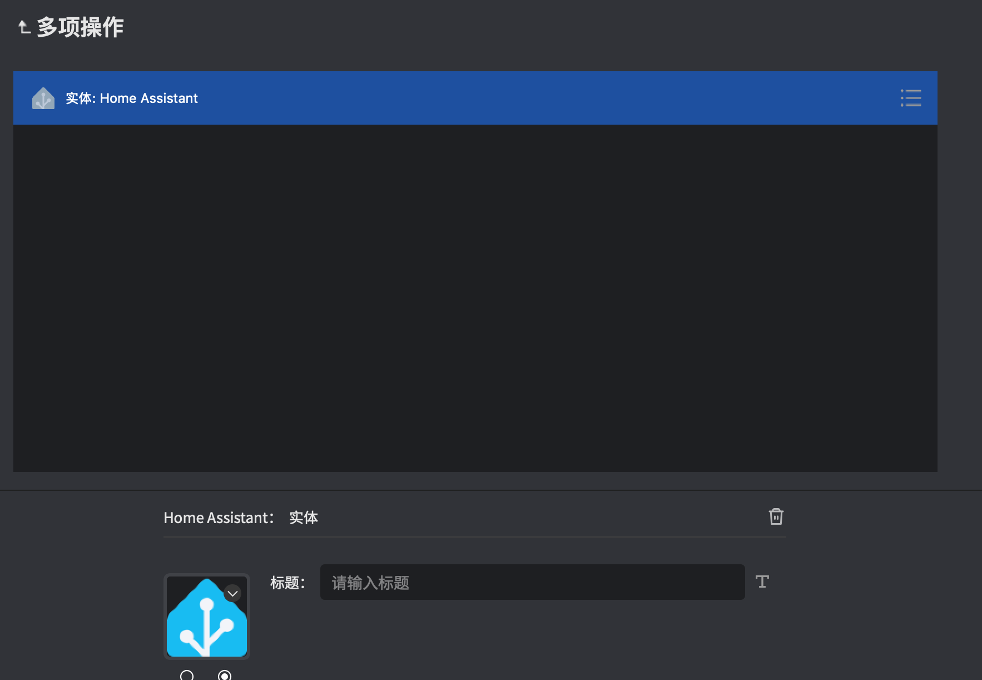Select the right filled radio button
The width and height of the screenshot is (982, 680).
coord(225,676)
